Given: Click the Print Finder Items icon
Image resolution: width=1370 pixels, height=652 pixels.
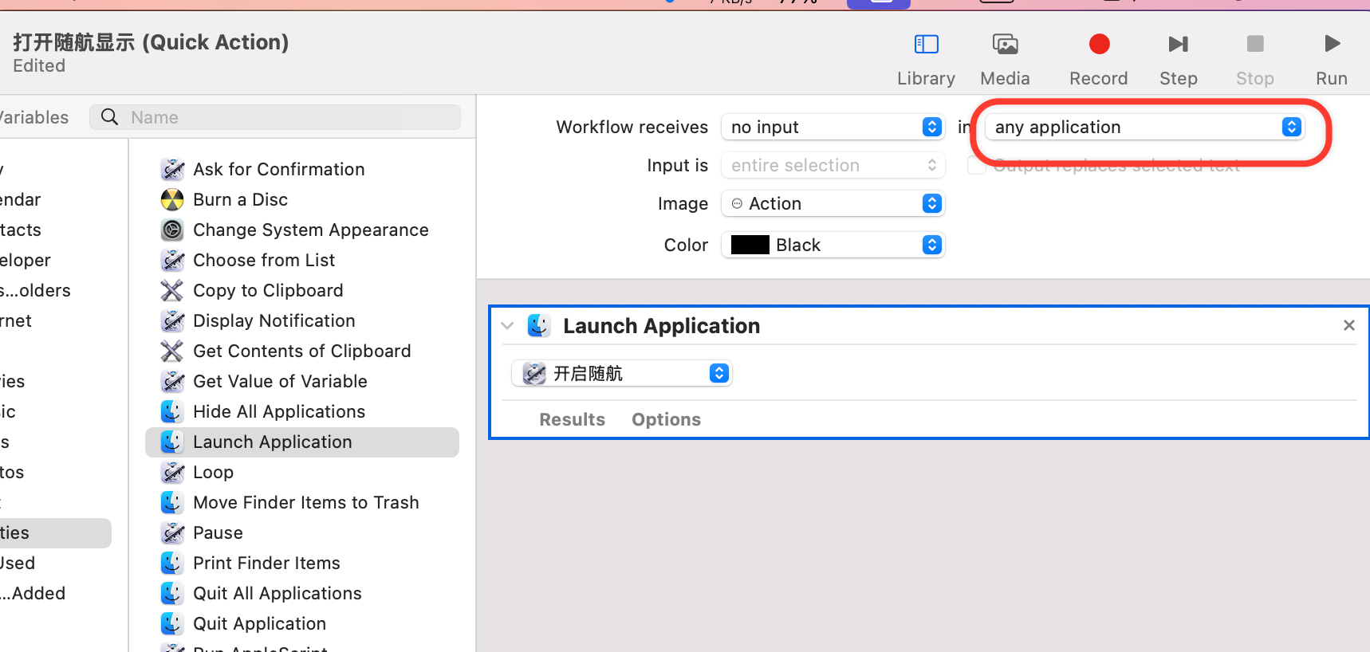Looking at the screenshot, I should 172,563.
